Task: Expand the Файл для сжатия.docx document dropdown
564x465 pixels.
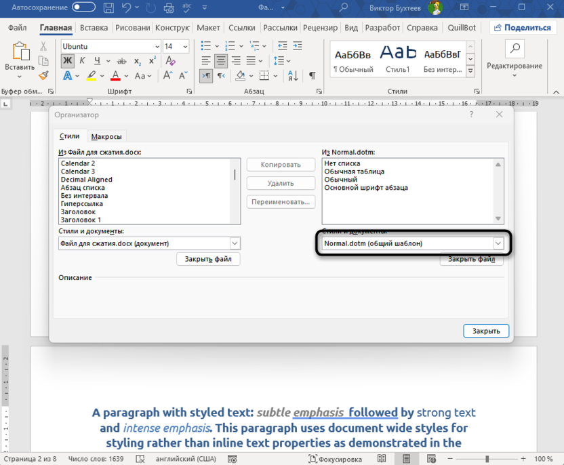Action: tap(235, 243)
